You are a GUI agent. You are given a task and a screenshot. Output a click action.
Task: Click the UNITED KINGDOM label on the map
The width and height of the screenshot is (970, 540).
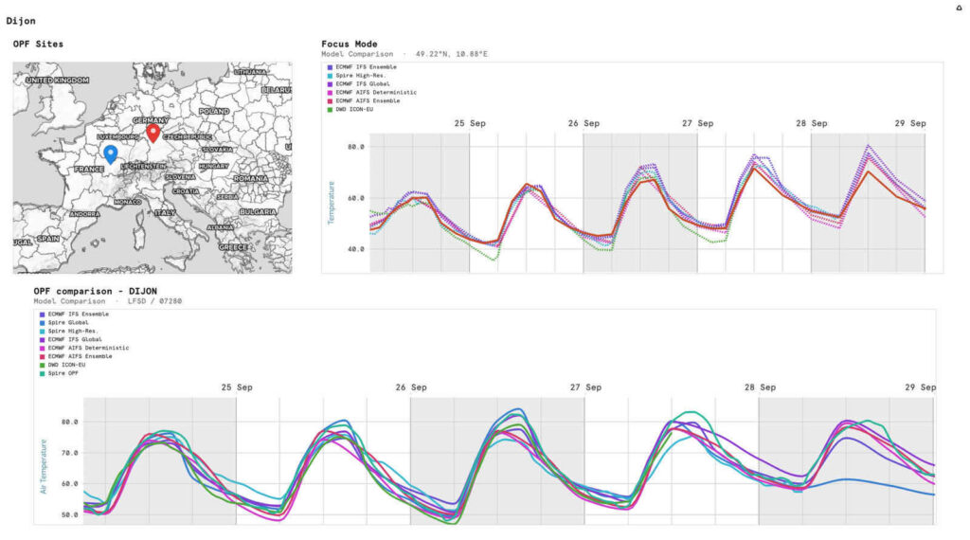coord(58,81)
